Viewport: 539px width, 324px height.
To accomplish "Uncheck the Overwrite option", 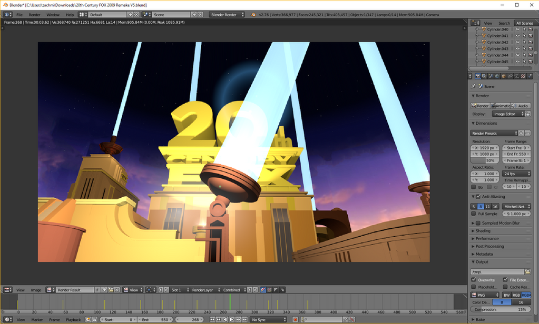I will pos(474,280).
